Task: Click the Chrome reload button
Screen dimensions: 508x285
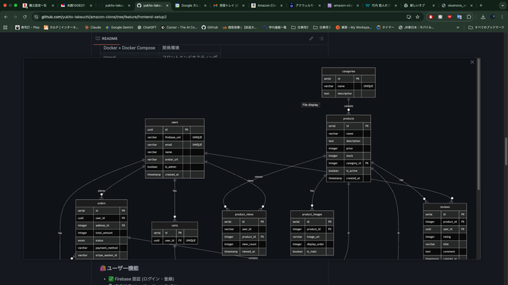Action: pos(23,15)
